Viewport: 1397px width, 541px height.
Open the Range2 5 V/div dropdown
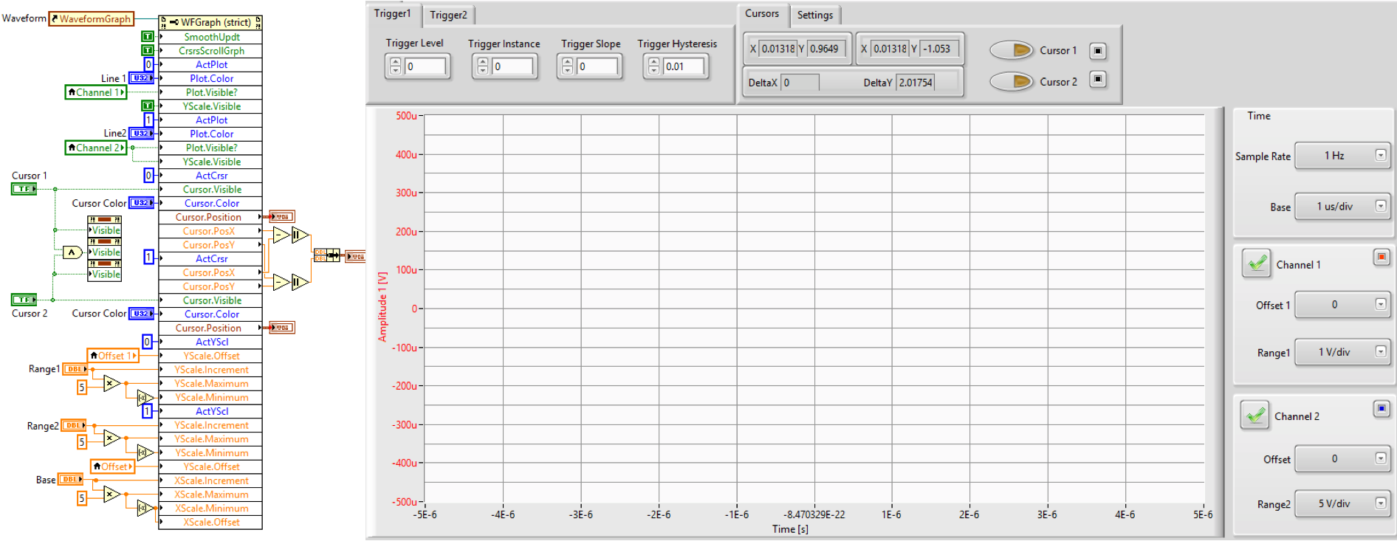[1342, 503]
